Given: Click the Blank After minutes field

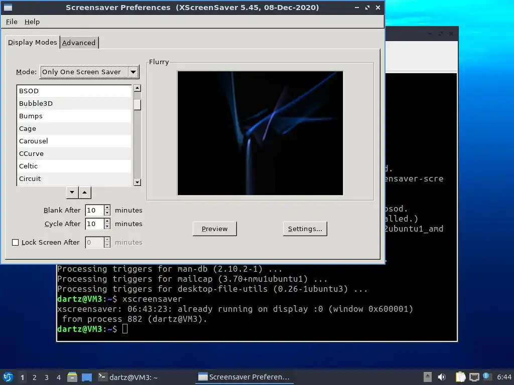Looking at the screenshot, I should tap(94, 210).
